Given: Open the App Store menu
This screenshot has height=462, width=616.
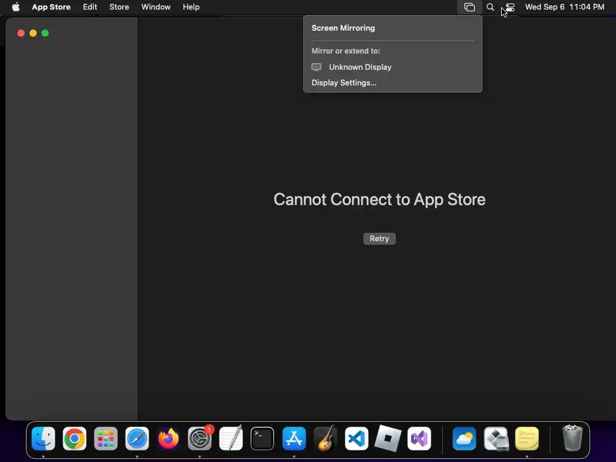Looking at the screenshot, I should 51,7.
